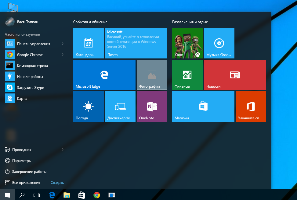Open the Погода weather tile

tap(89, 107)
